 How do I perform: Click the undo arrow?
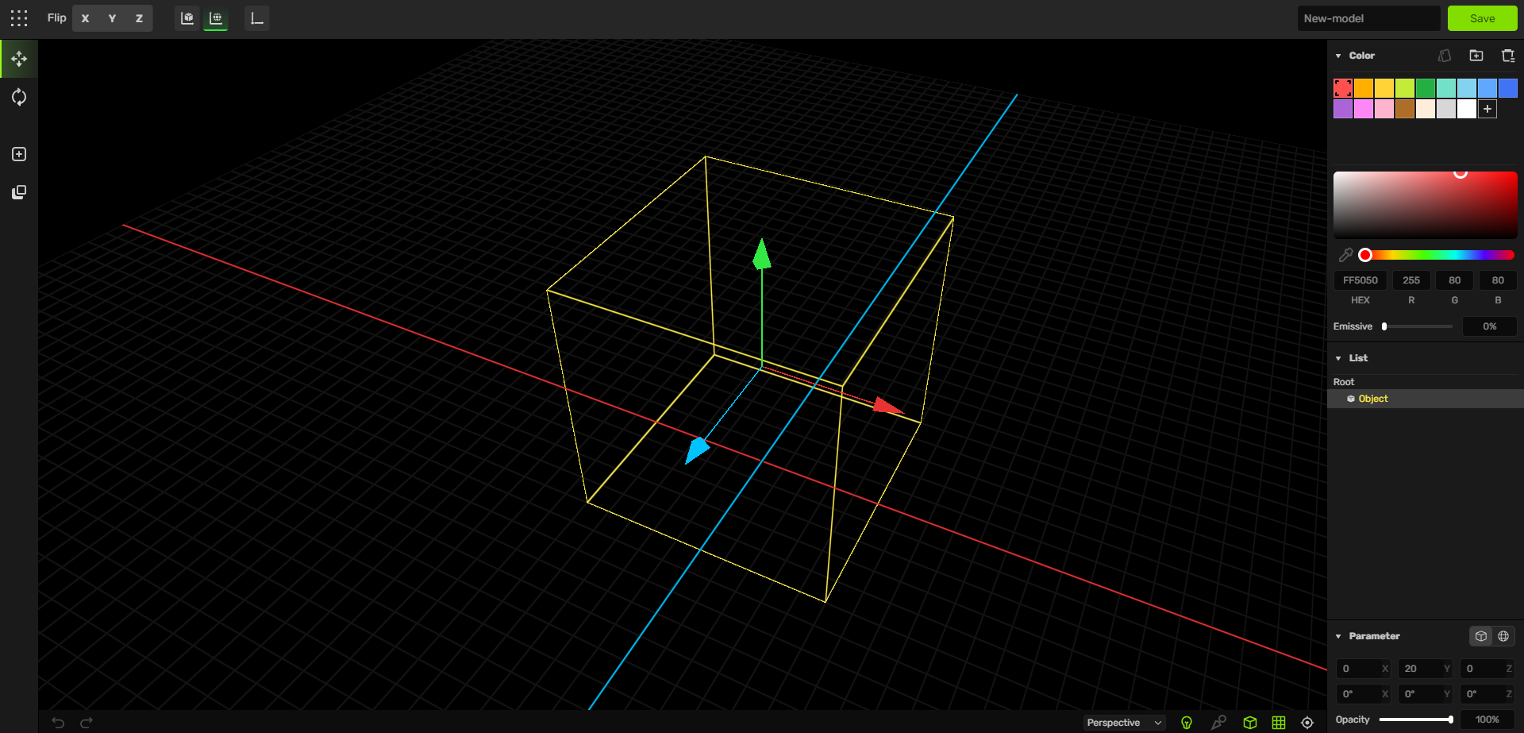coord(58,722)
